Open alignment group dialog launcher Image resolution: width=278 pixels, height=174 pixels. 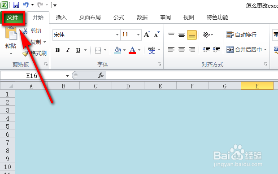(265, 64)
